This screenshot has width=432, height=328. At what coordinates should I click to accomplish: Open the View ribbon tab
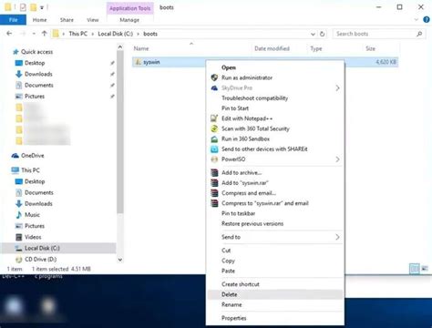93,20
